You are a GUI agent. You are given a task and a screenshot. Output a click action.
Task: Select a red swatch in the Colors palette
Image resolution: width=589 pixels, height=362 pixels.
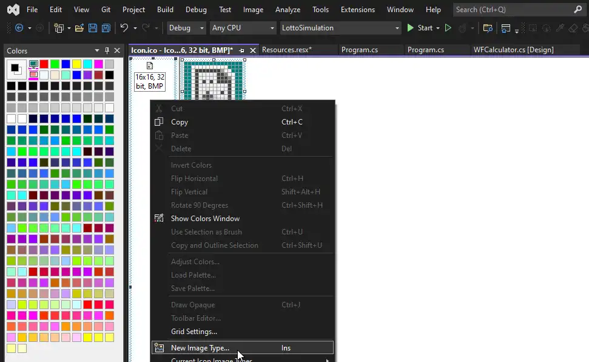pos(42,63)
